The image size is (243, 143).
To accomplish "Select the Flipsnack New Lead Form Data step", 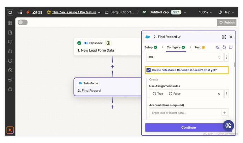I will [x=108, y=46].
